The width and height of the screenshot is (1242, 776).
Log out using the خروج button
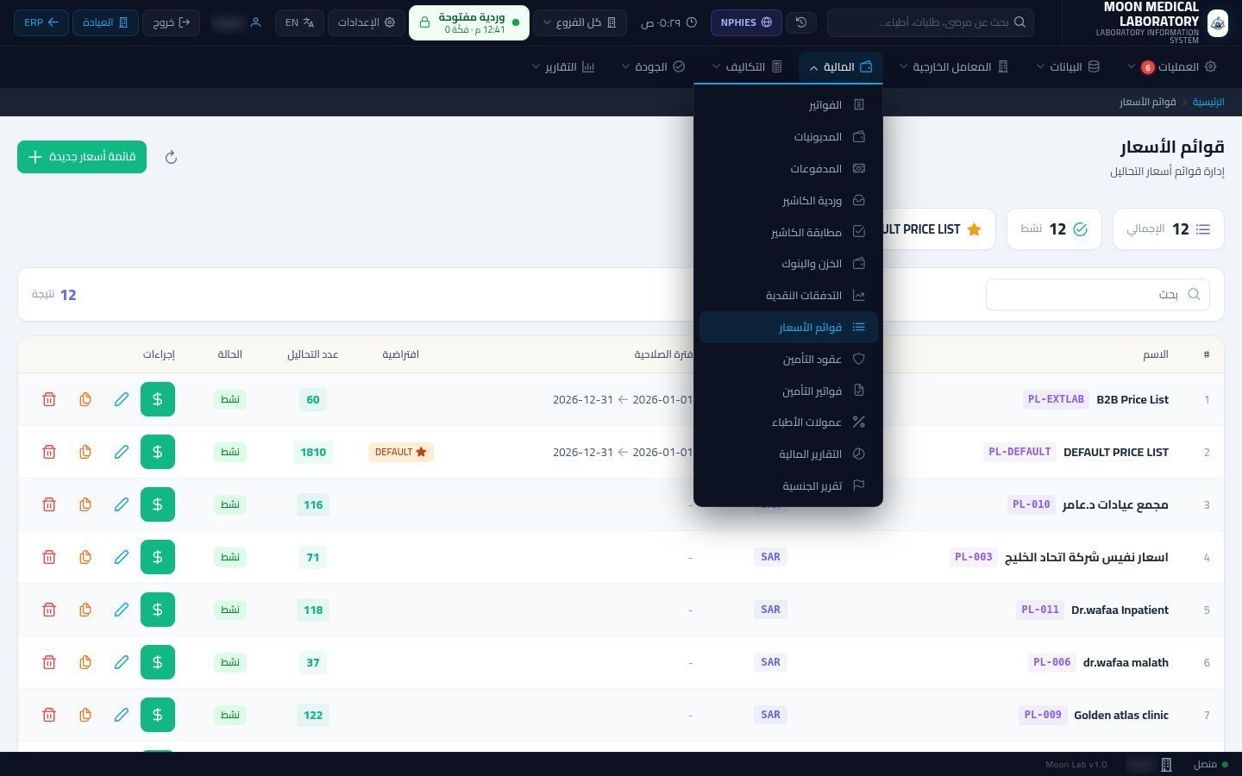[x=171, y=22]
